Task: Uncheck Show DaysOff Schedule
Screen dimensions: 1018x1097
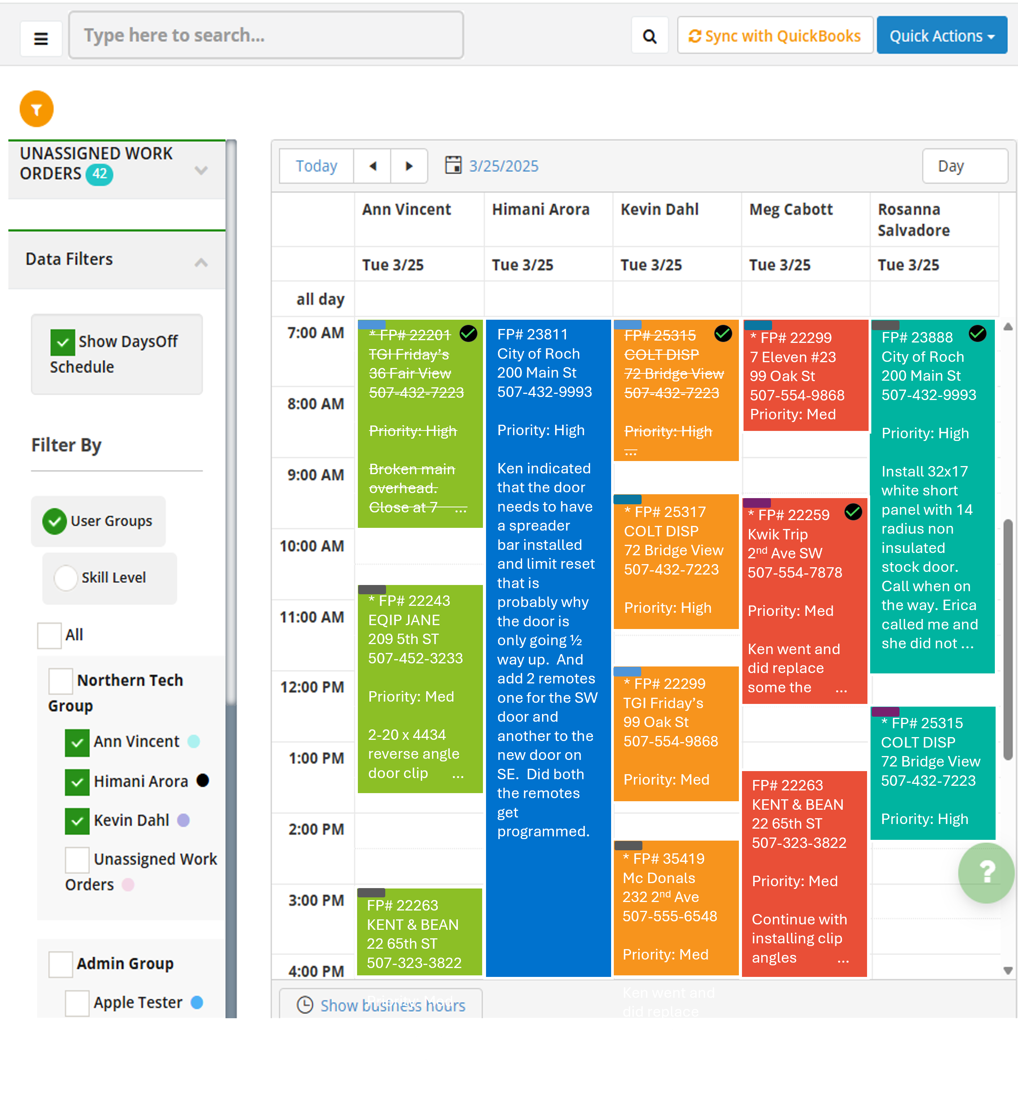Action: (62, 342)
